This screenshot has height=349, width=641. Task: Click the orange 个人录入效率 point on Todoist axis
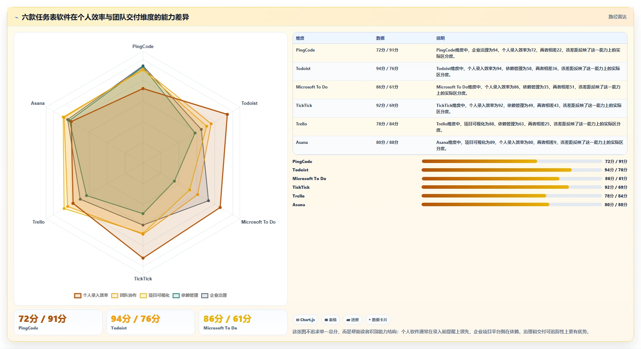tap(227, 114)
